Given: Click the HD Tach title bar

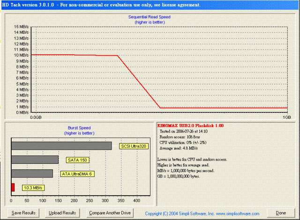Looking at the screenshot, I should click(150, 5).
